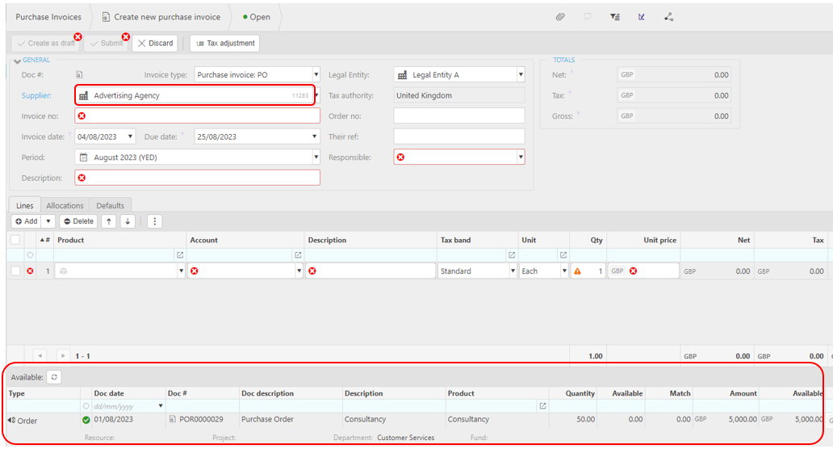Click the Period calendar icon
The image size is (833, 449).
click(x=83, y=157)
